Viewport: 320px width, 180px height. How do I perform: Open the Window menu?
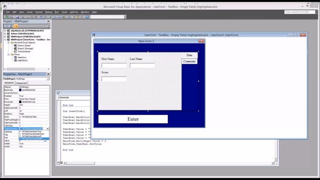pyautogui.click(x=85, y=12)
